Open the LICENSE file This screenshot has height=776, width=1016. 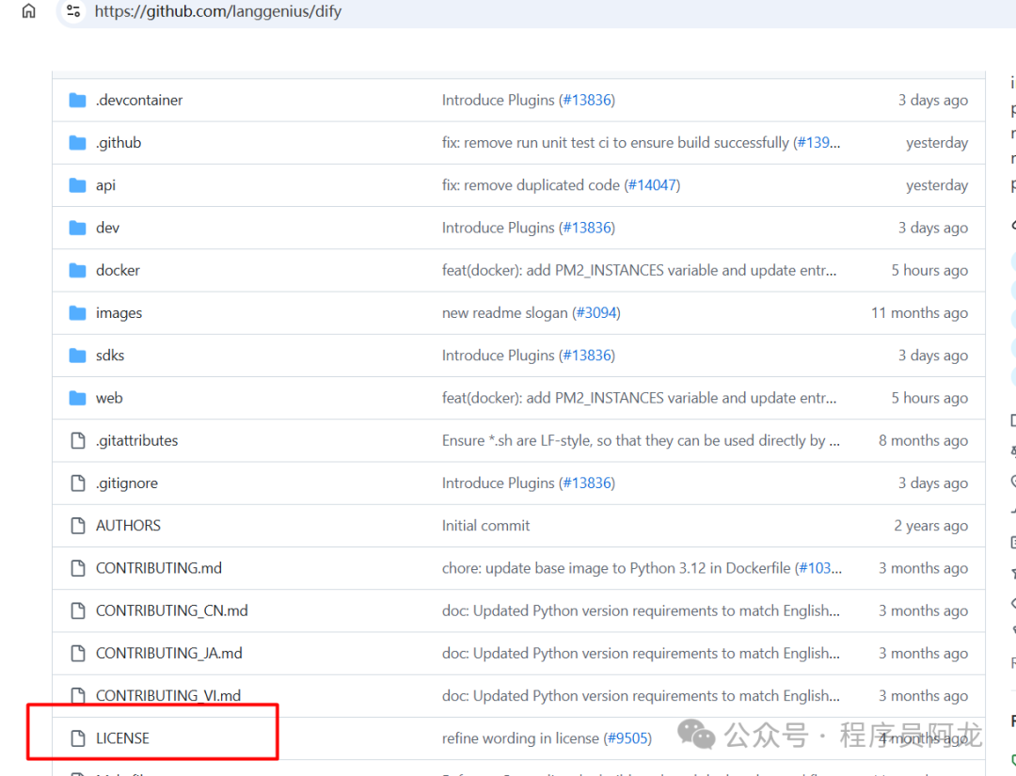122,738
